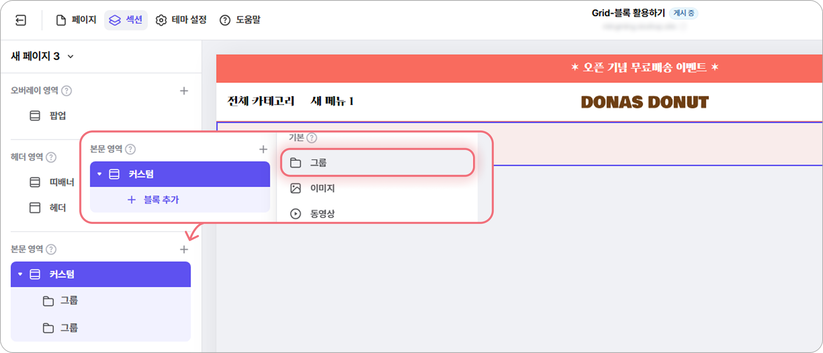Add section to bottom 본문 영역 with plus

[184, 250]
